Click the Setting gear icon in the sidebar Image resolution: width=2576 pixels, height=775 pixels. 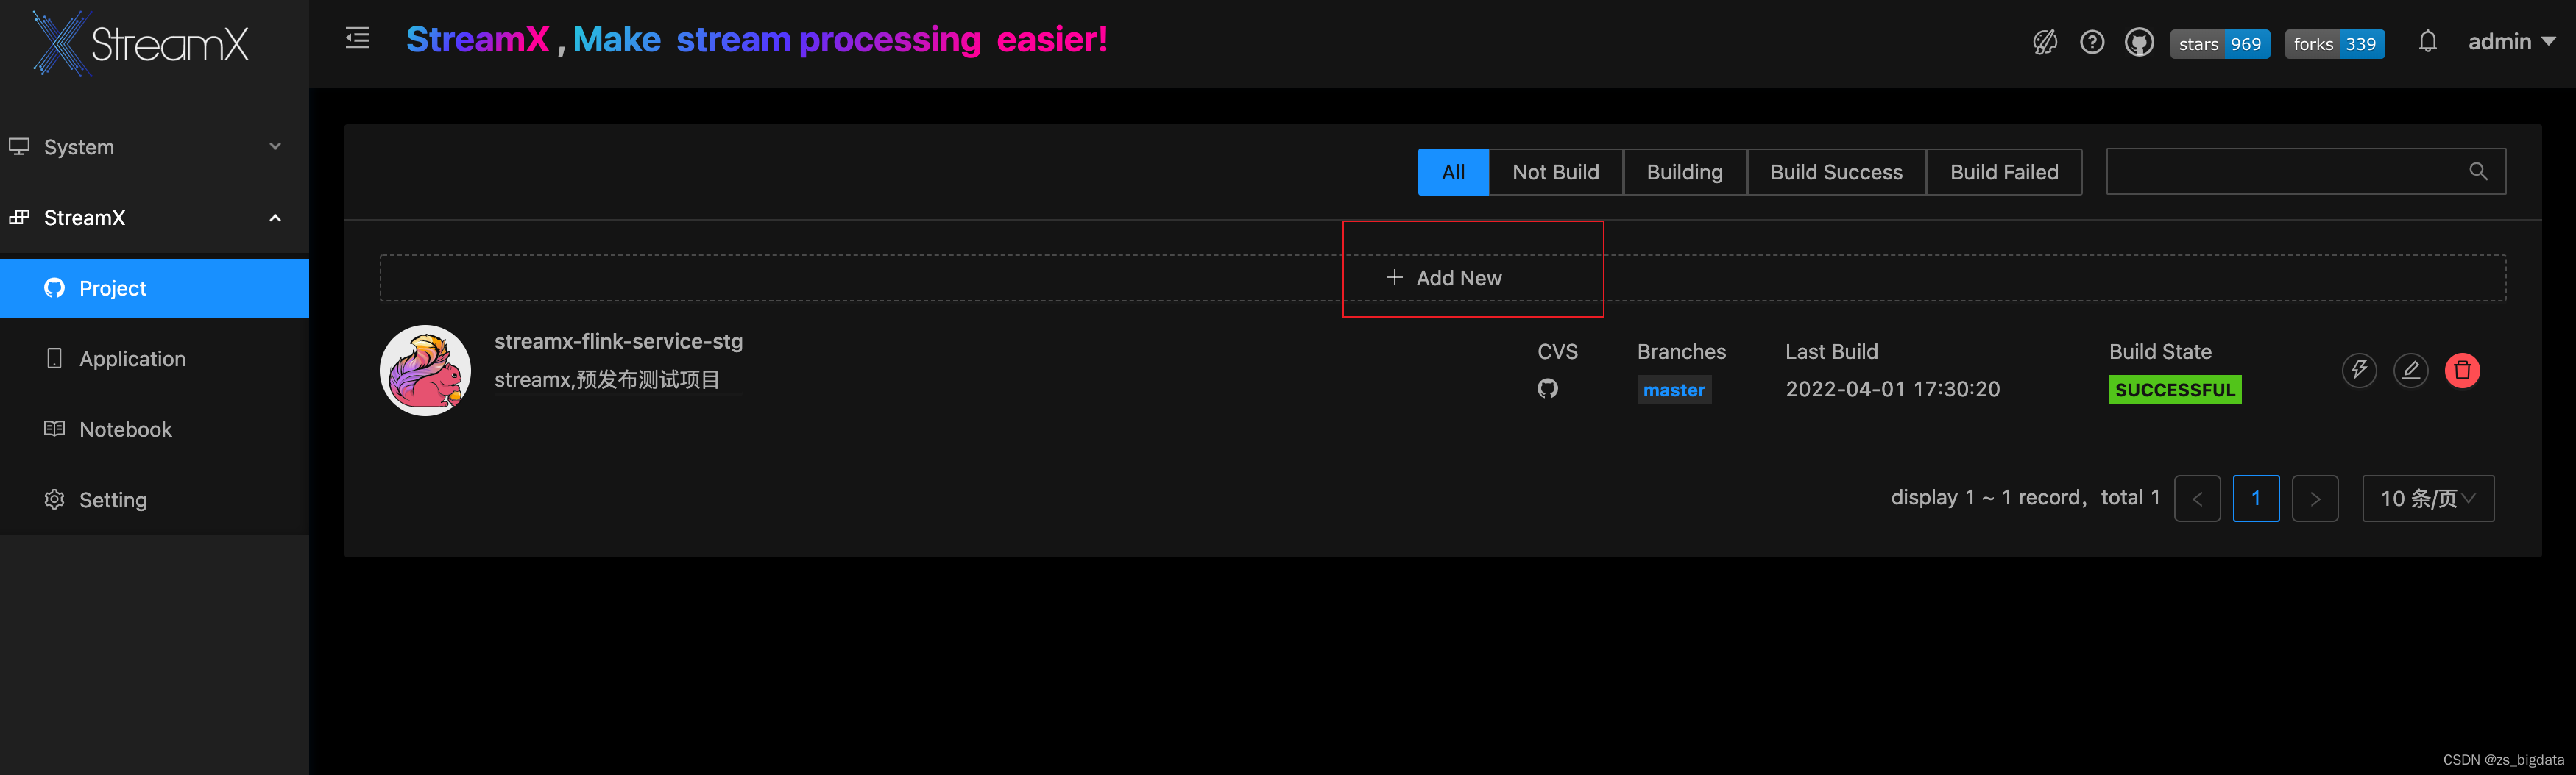coord(54,499)
